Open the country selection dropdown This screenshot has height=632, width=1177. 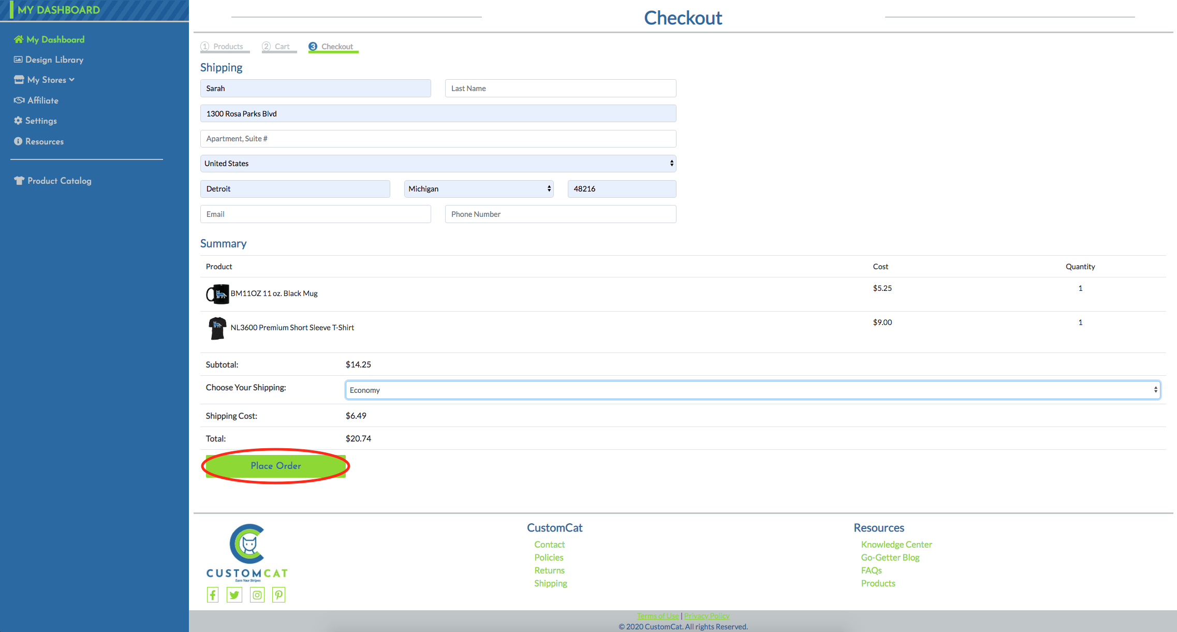[x=438, y=163]
